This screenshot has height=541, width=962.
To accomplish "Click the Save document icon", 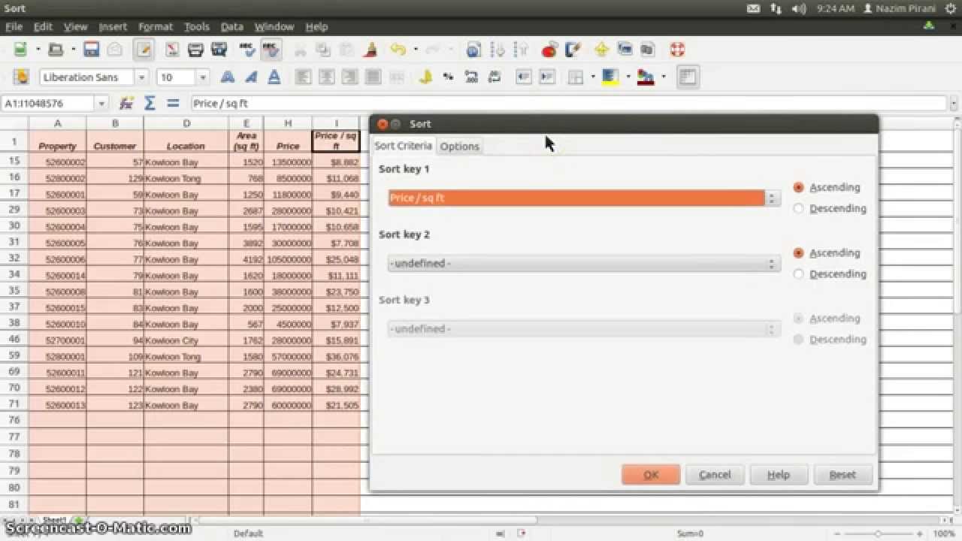I will tap(92, 50).
